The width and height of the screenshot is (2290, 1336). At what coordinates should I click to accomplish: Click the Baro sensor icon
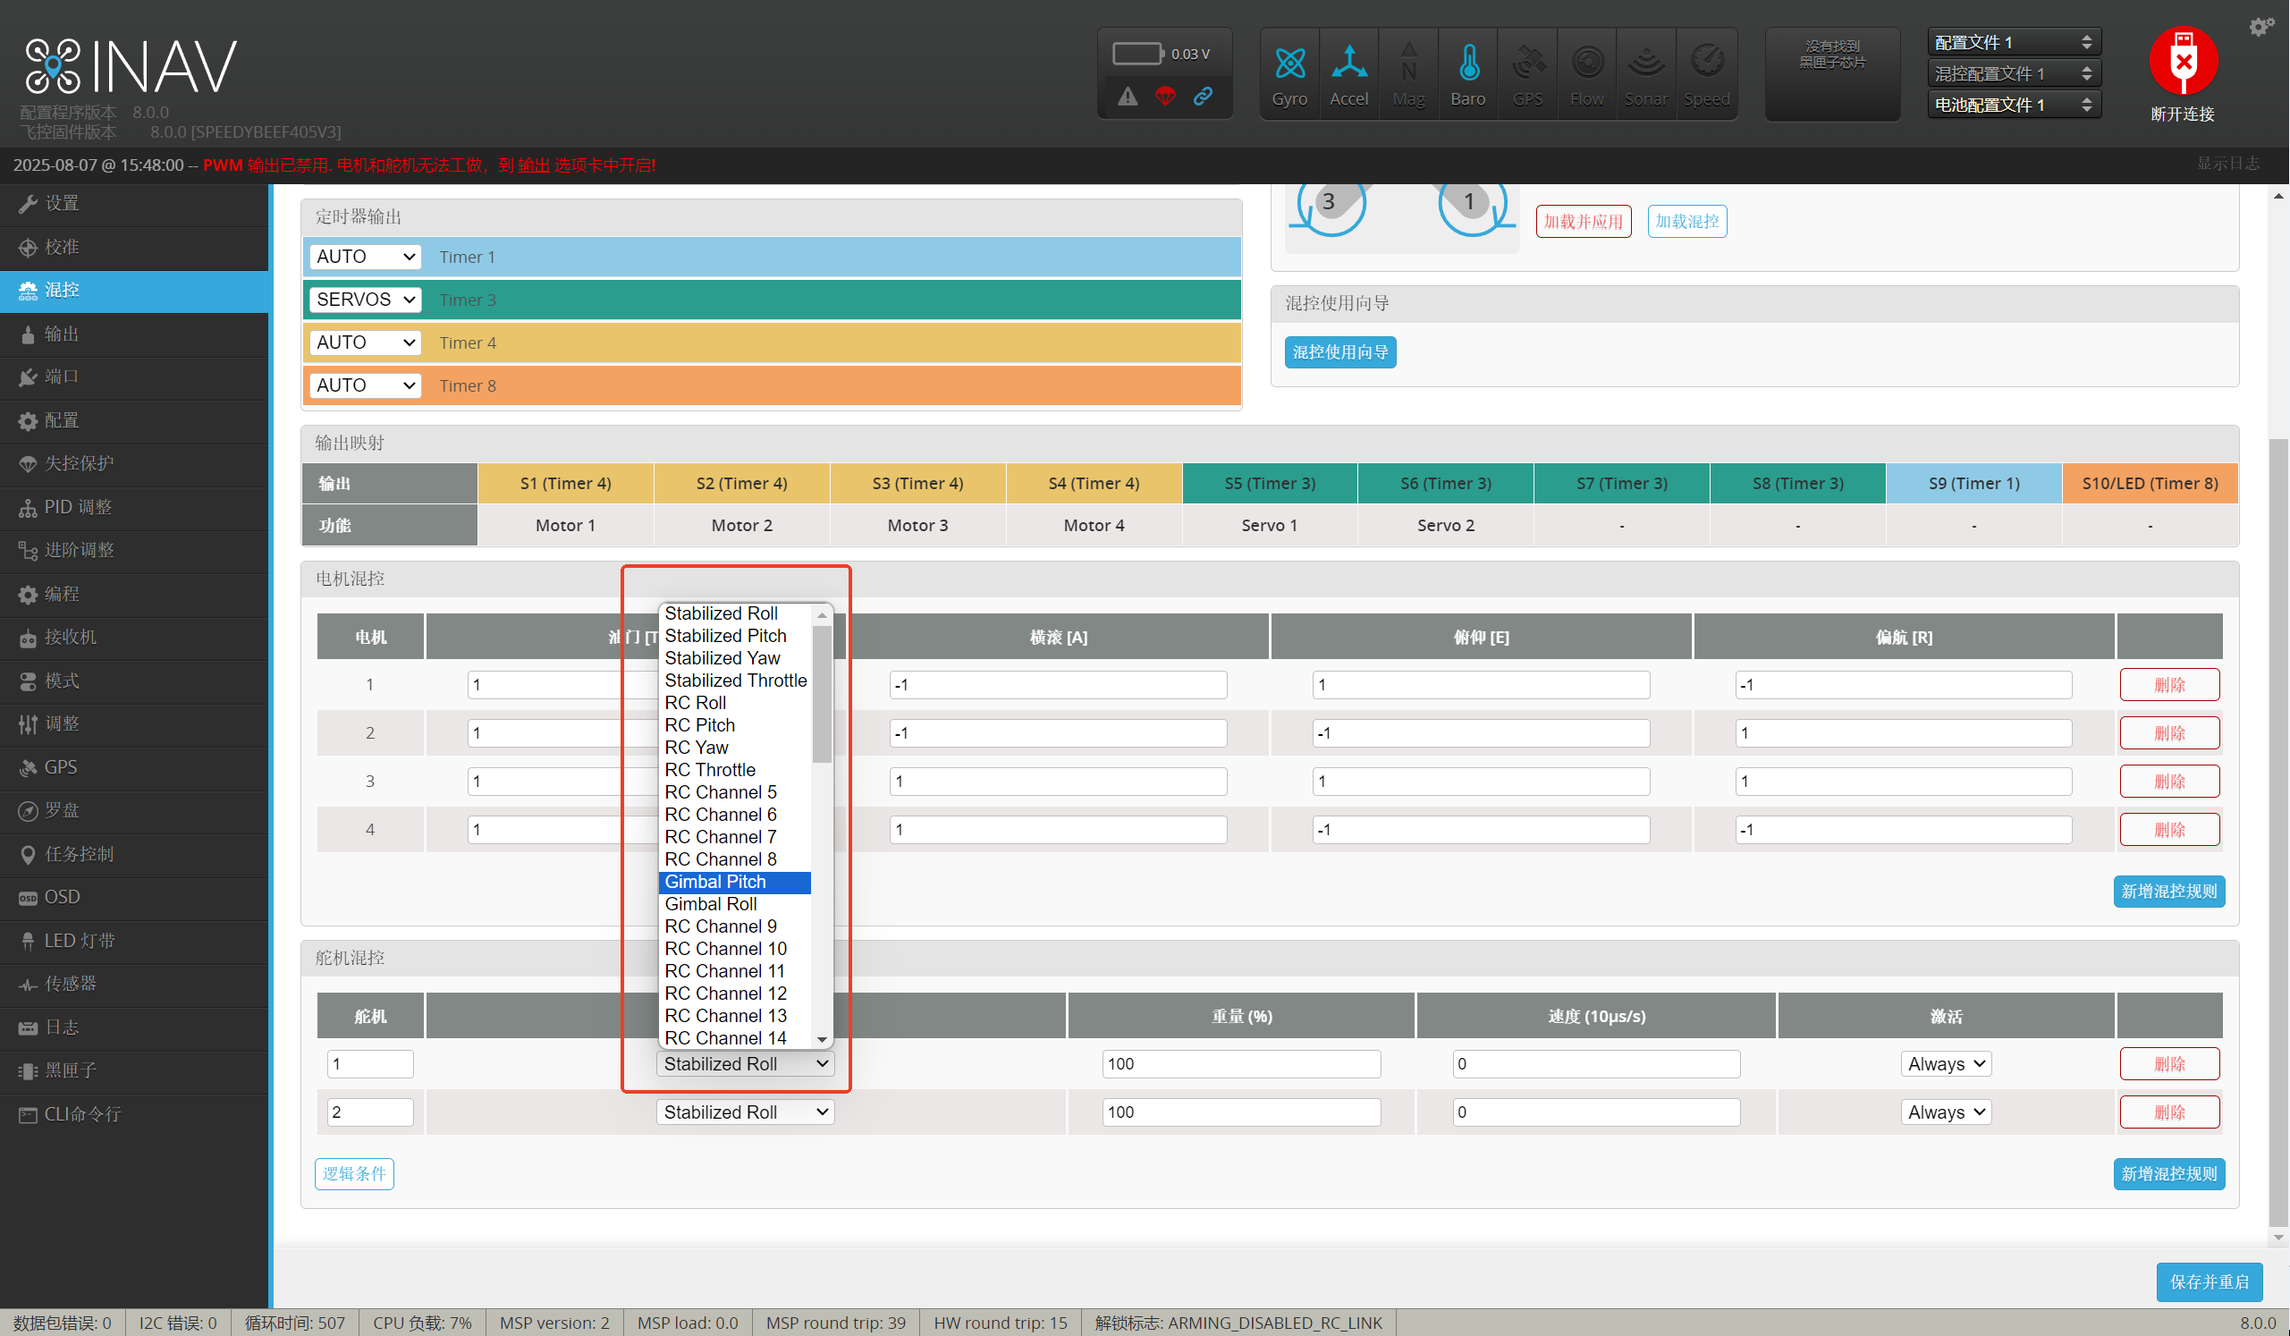[x=1467, y=74]
